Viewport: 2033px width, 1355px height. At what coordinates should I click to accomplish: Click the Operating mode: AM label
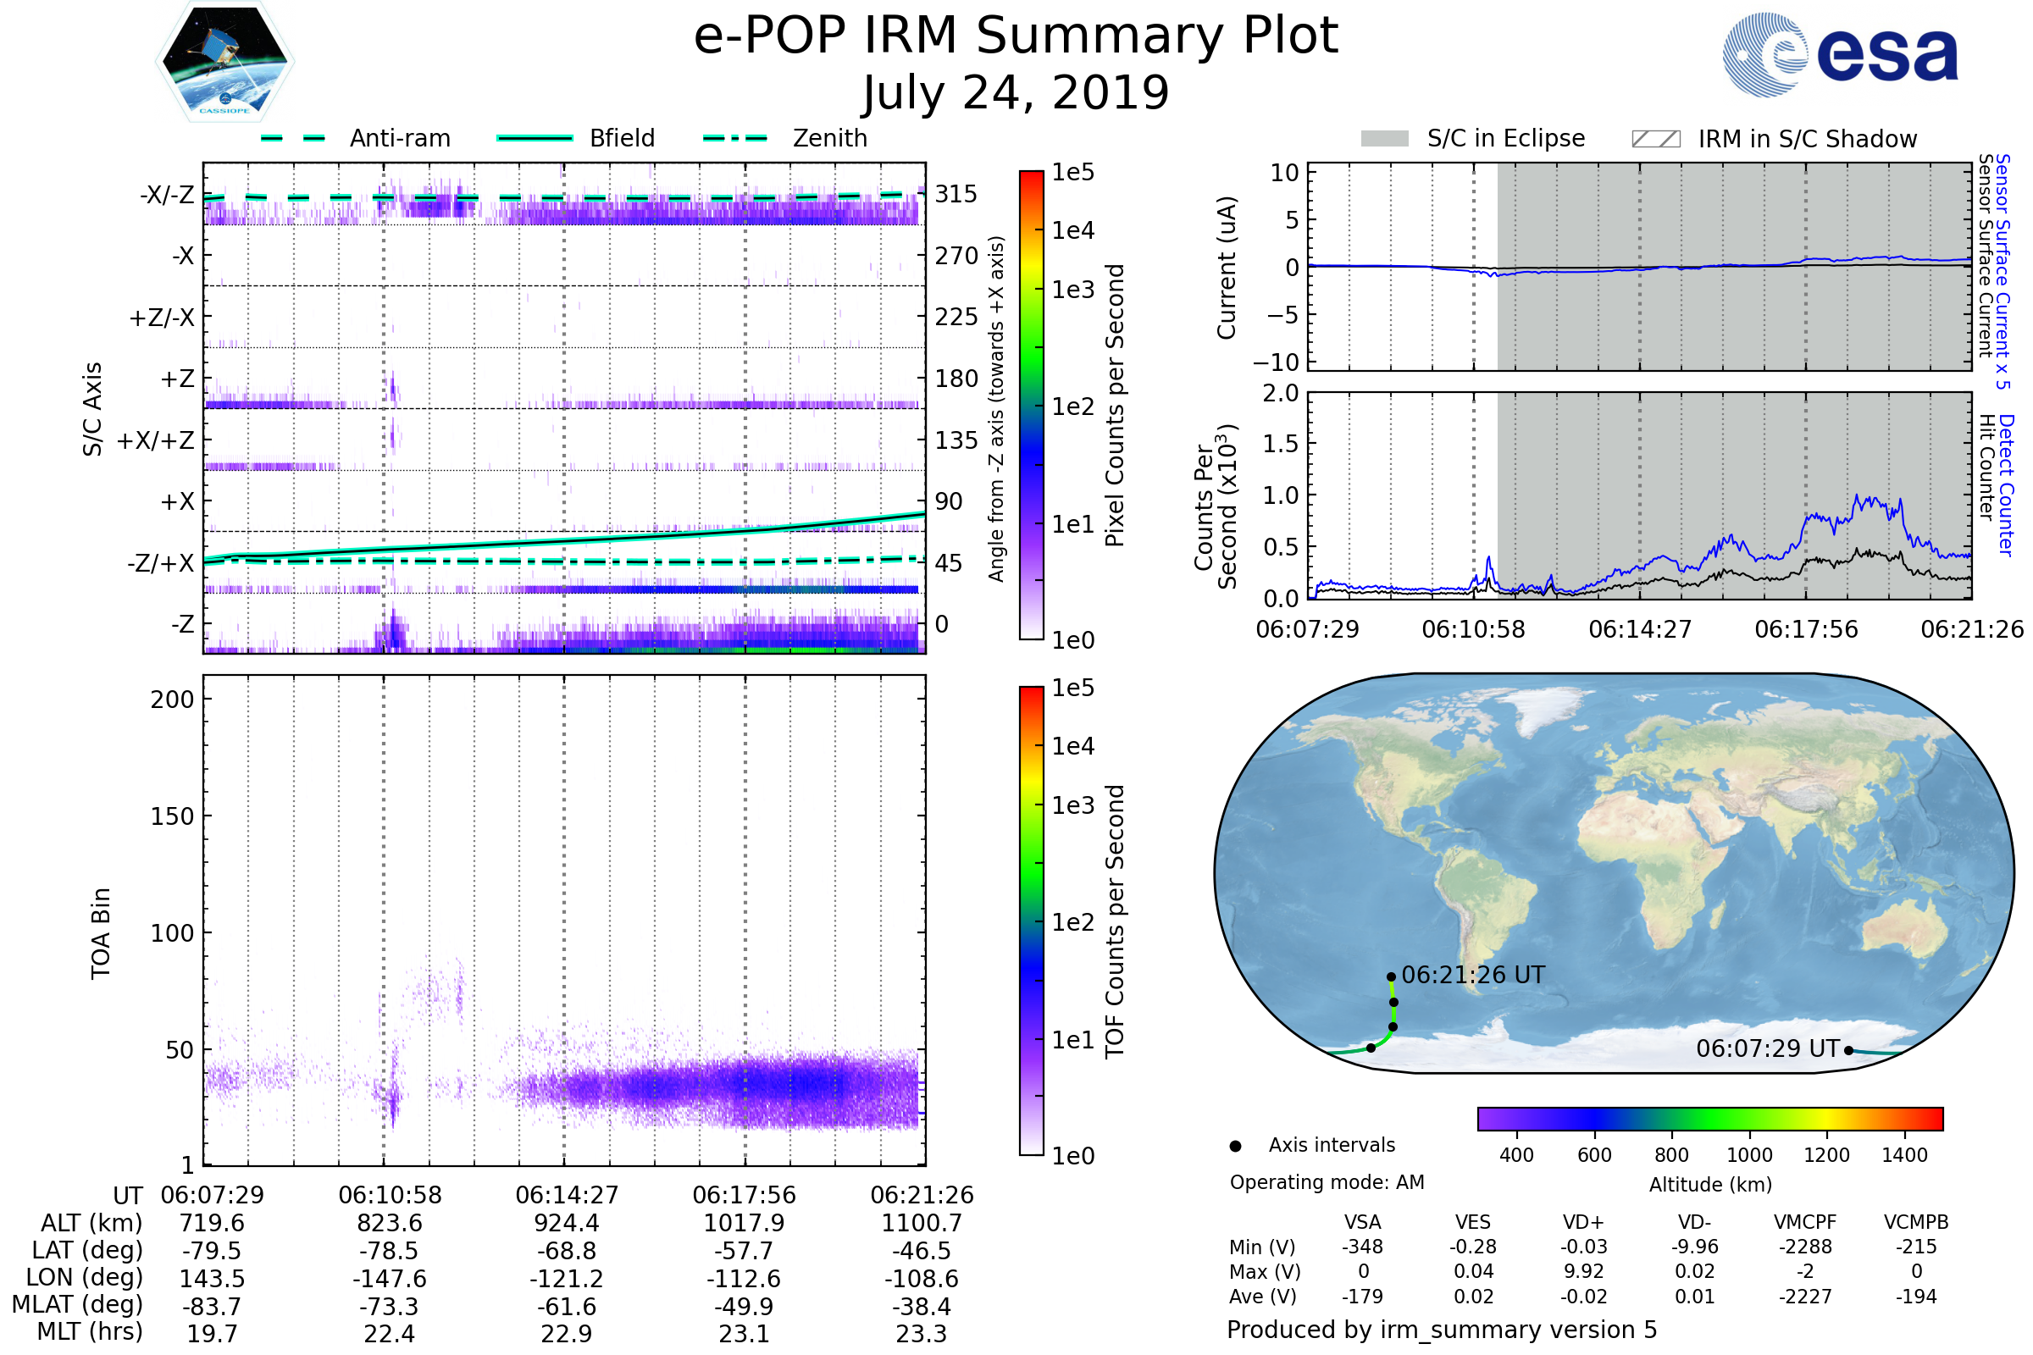[x=1327, y=1182]
